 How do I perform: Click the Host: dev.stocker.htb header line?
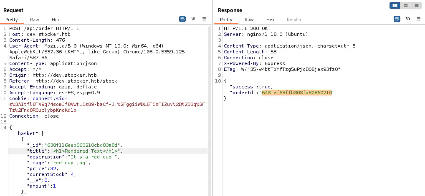pyautogui.click(x=40, y=34)
